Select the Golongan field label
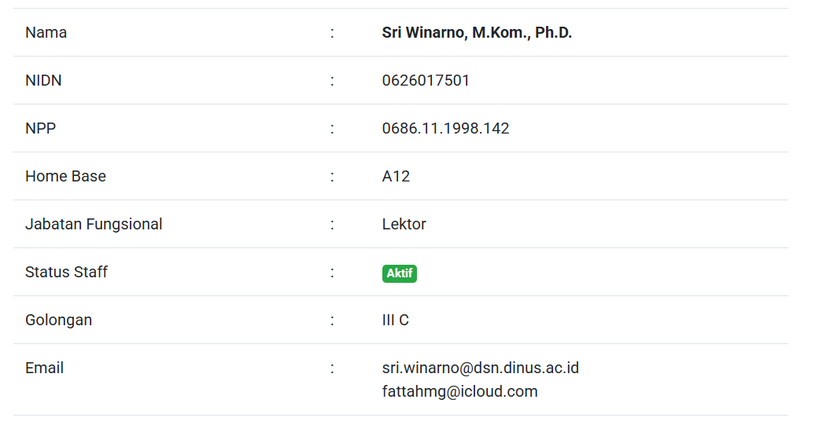This screenshot has width=830, height=425. 58,321
